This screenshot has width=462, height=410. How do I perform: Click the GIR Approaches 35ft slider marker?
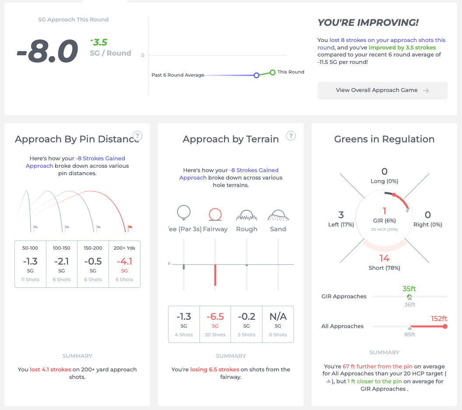point(409,297)
